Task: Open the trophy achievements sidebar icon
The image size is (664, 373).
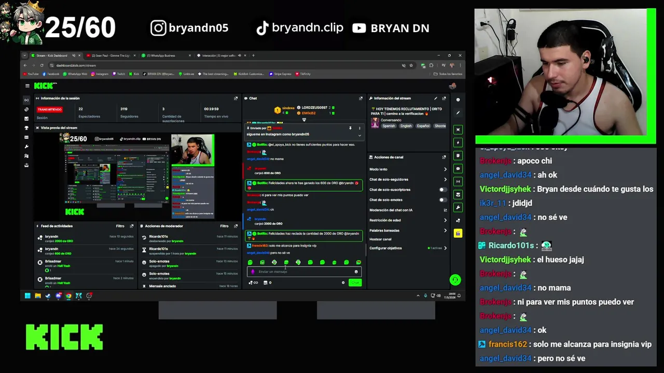Action: tap(27, 127)
